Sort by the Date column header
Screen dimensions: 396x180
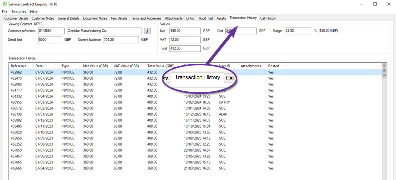[46, 66]
